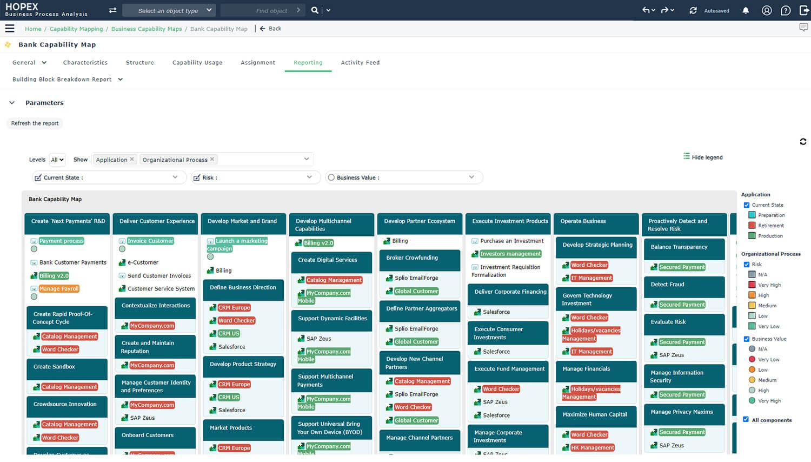Click the Autosaved refresh icon

(693, 10)
